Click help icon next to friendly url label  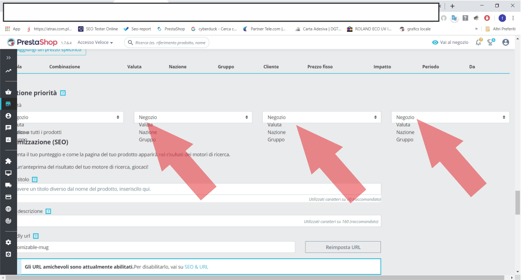(36, 236)
